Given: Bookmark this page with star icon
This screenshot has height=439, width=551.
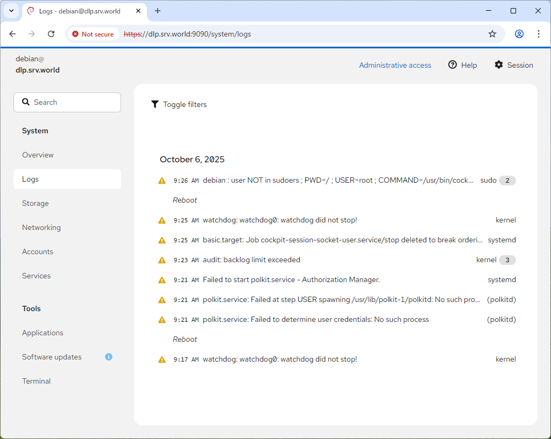Looking at the screenshot, I should 492,34.
